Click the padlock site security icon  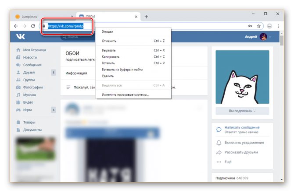click(44, 26)
